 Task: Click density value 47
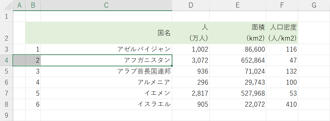click(282, 61)
